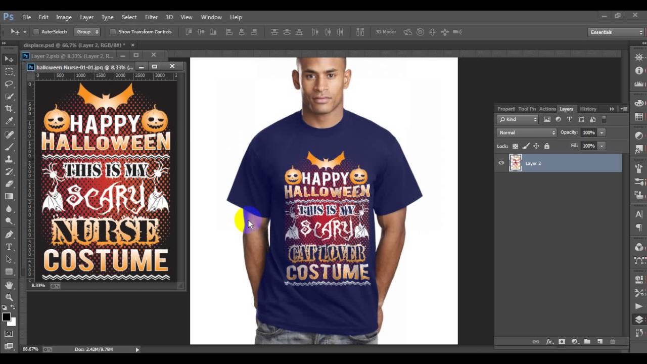The height and width of the screenshot is (364, 647).
Task: Select the Eraser tool
Action: (9, 184)
